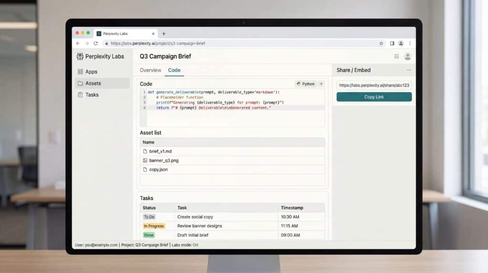This screenshot has height=273, width=488.
Task: Go back using the browser back arrow
Action: click(78, 43)
